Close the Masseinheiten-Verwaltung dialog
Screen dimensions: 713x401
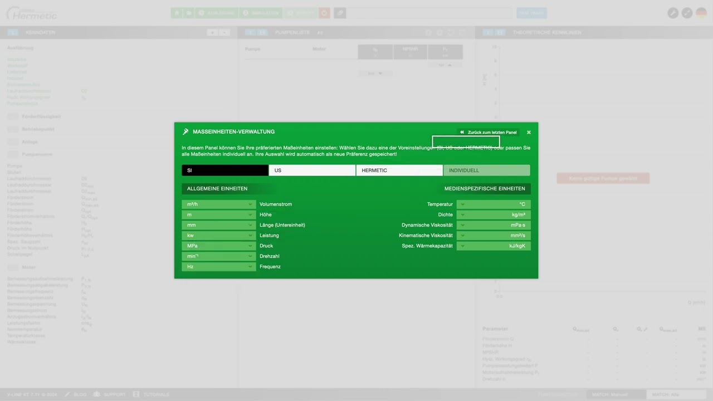529,133
